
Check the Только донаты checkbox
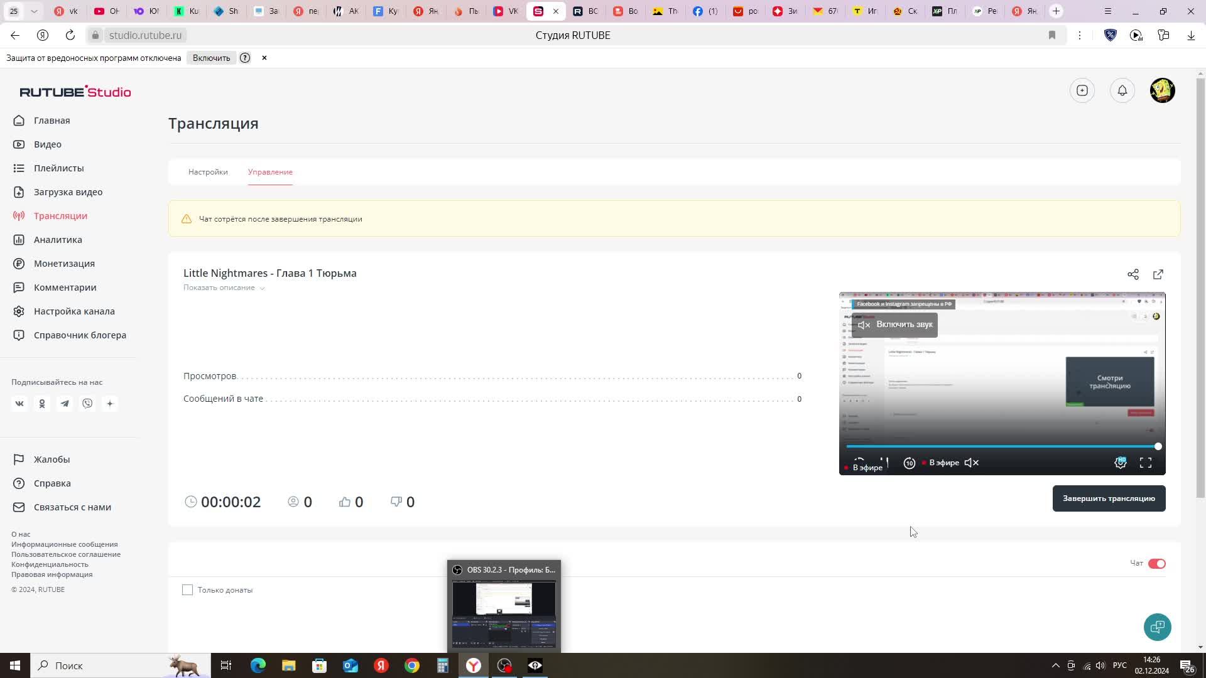click(187, 590)
